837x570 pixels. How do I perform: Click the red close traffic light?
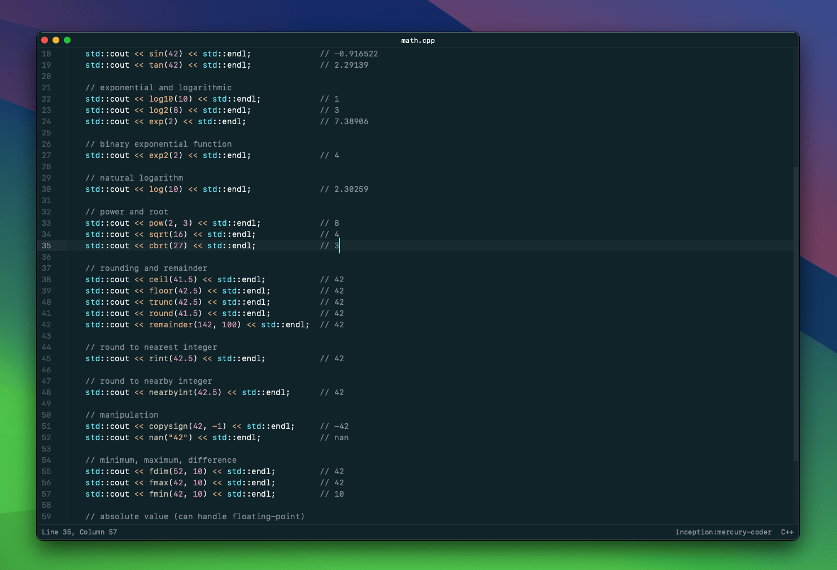[44, 40]
